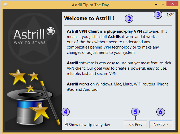The height and width of the screenshot is (134, 180).
Task: Uncheck Show new tip every day
Action: click(x=66, y=125)
